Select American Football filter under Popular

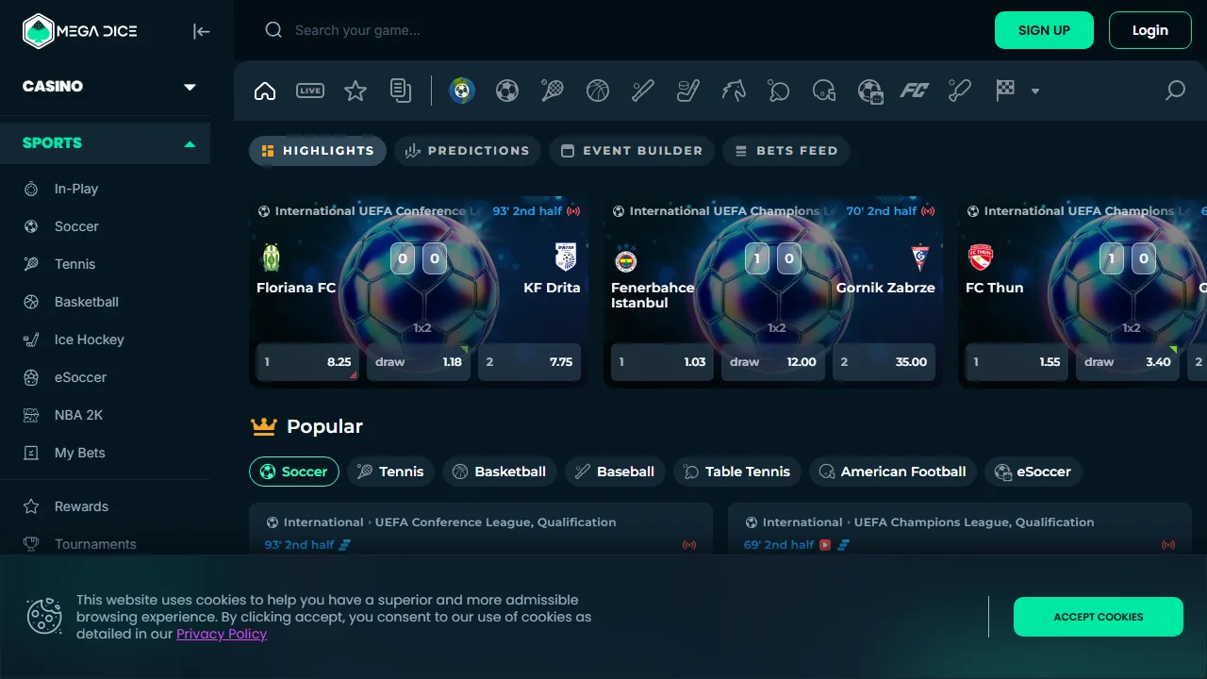click(893, 472)
